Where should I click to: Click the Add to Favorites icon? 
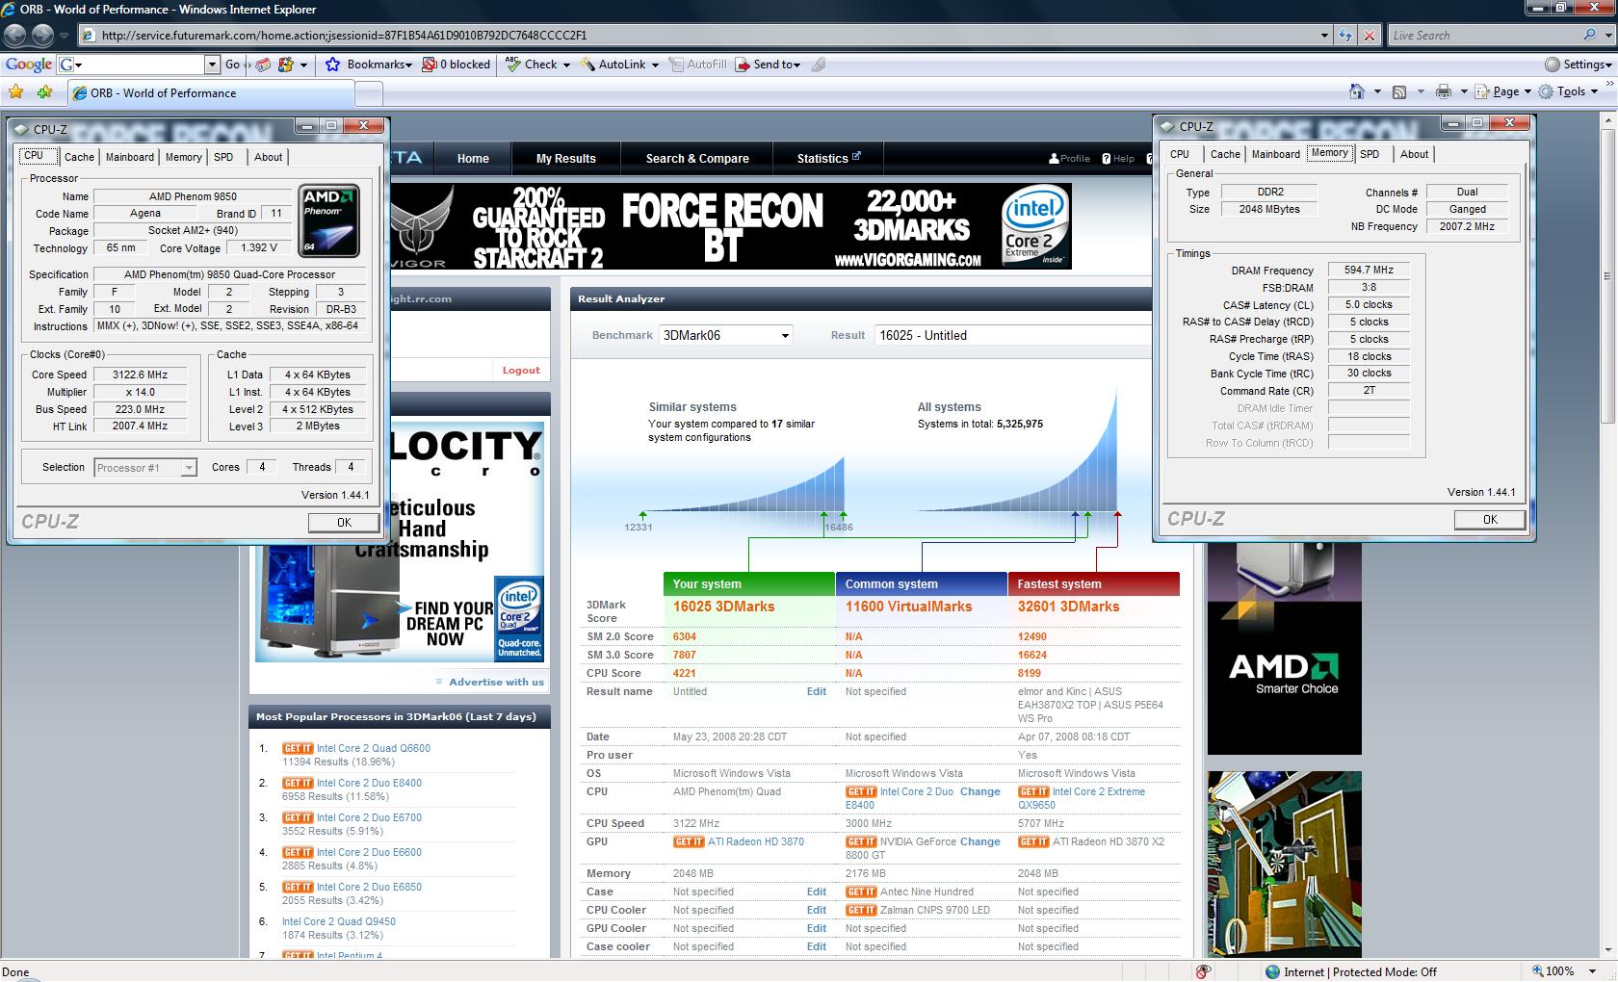point(45,92)
